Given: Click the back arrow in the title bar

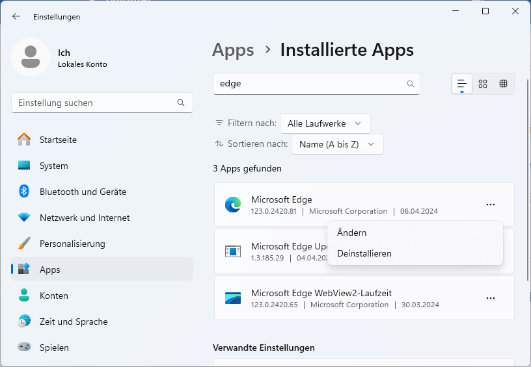Looking at the screenshot, I should 16,16.
